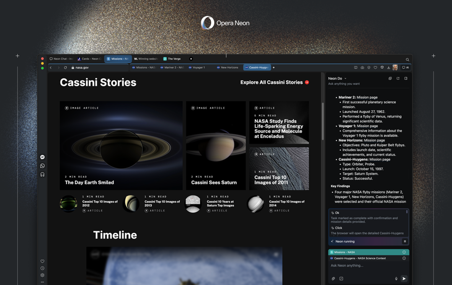This screenshot has height=285, width=452.
Task: Open sidebar settings gear icon
Action: coord(42,275)
